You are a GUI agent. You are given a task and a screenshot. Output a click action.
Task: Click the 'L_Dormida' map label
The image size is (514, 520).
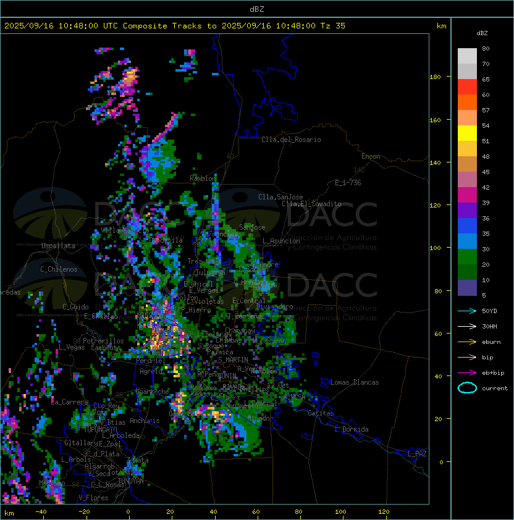pyautogui.click(x=352, y=429)
